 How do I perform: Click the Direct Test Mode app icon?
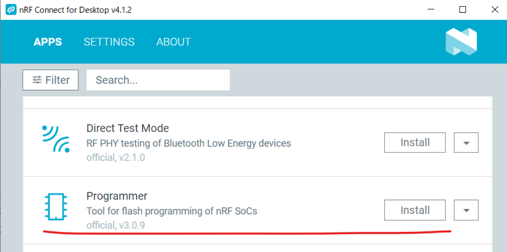pyautogui.click(x=56, y=138)
